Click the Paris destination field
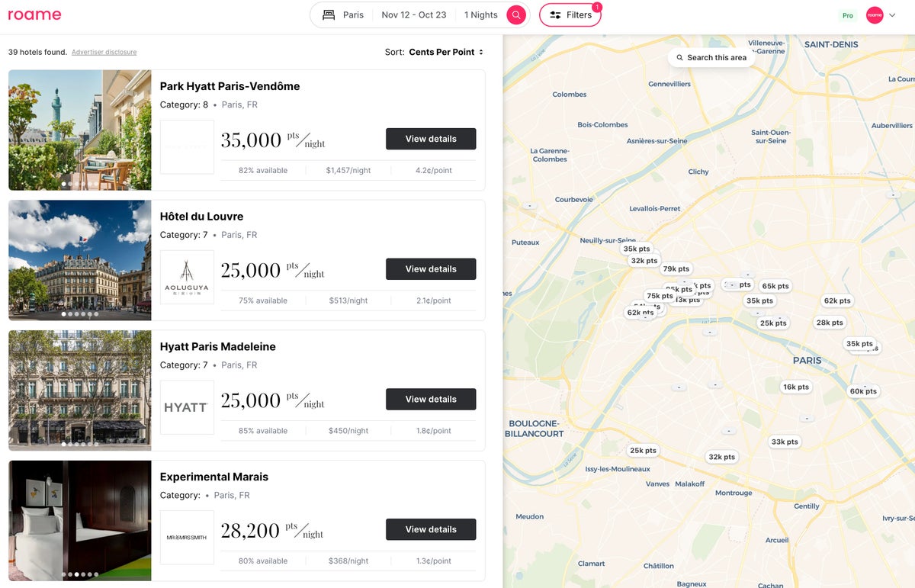 tap(352, 14)
